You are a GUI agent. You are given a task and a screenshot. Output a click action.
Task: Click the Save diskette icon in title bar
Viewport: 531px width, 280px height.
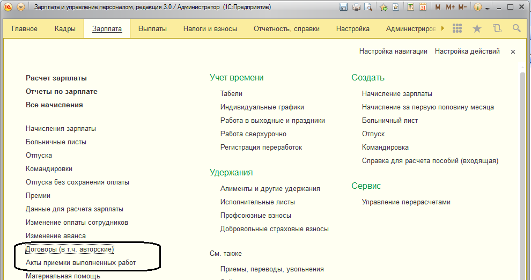click(x=343, y=7)
